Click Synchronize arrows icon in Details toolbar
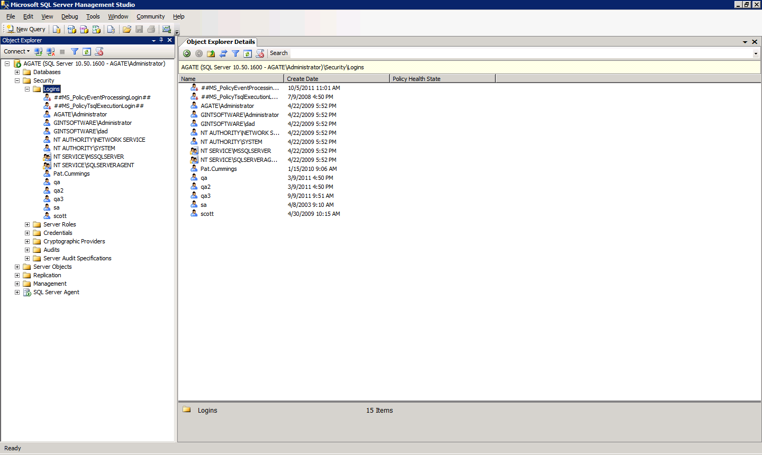The image size is (762, 455). click(x=223, y=53)
